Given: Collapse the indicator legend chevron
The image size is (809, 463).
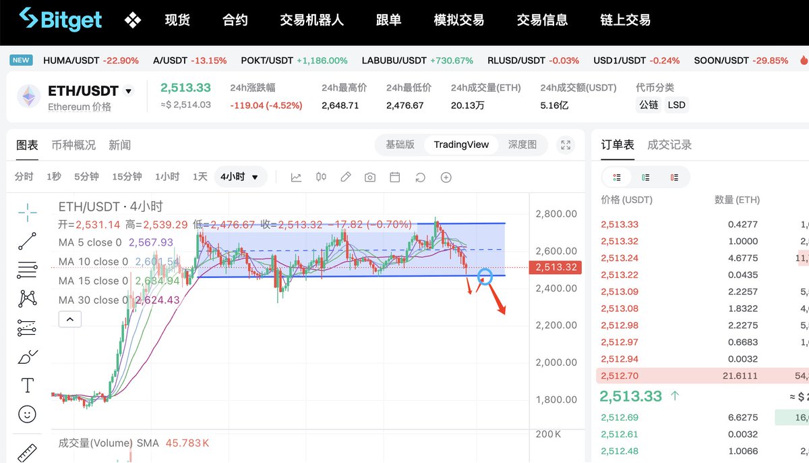Looking at the screenshot, I should tap(70, 319).
